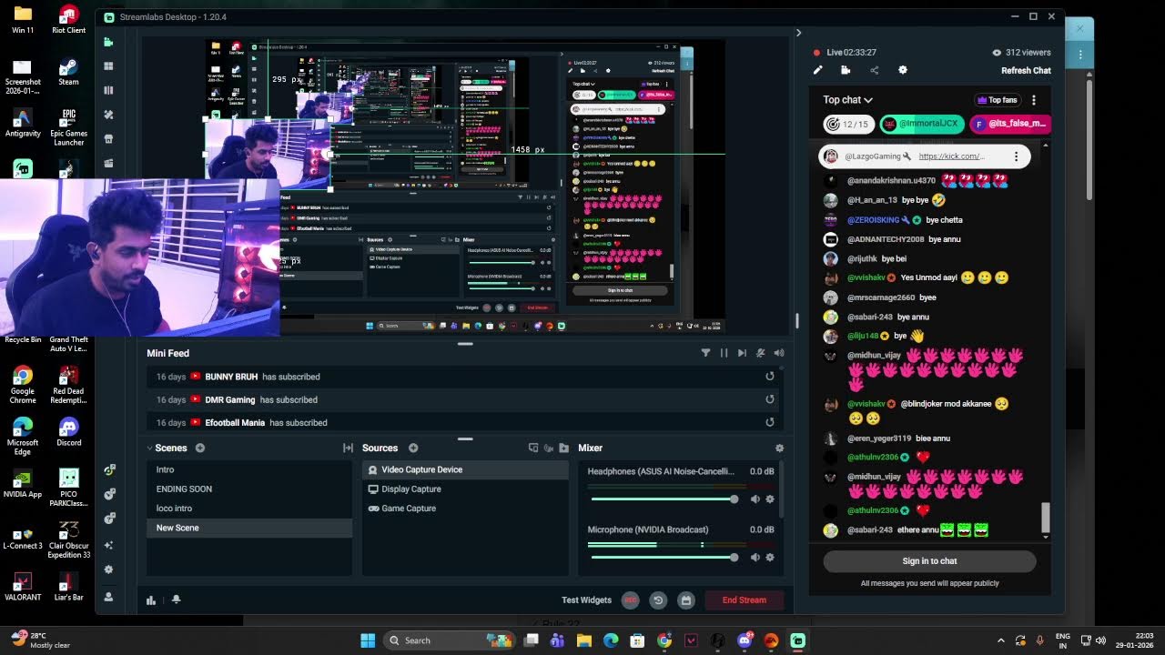This screenshot has height=655, width=1165.
Task: Open the stream camera icon beside the pencil
Action: tap(846, 70)
